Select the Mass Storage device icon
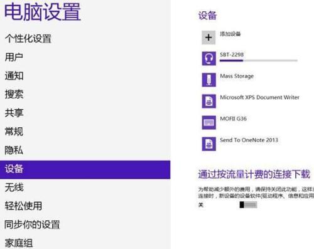Image resolution: width=314 pixels, height=249 pixels. click(x=208, y=80)
